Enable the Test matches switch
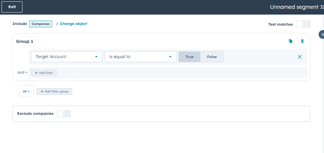Viewport: 324px width, 153px height. (303, 24)
